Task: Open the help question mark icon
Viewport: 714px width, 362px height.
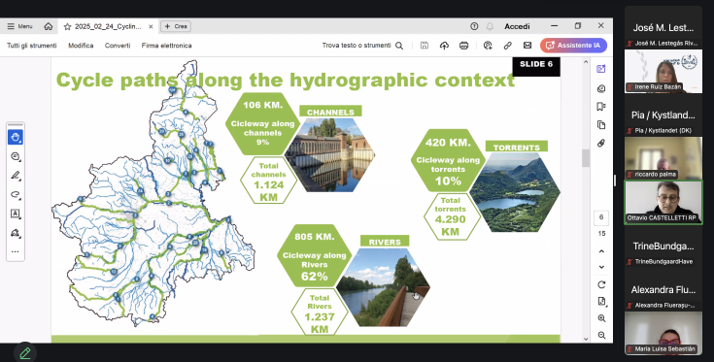Action: (474, 26)
